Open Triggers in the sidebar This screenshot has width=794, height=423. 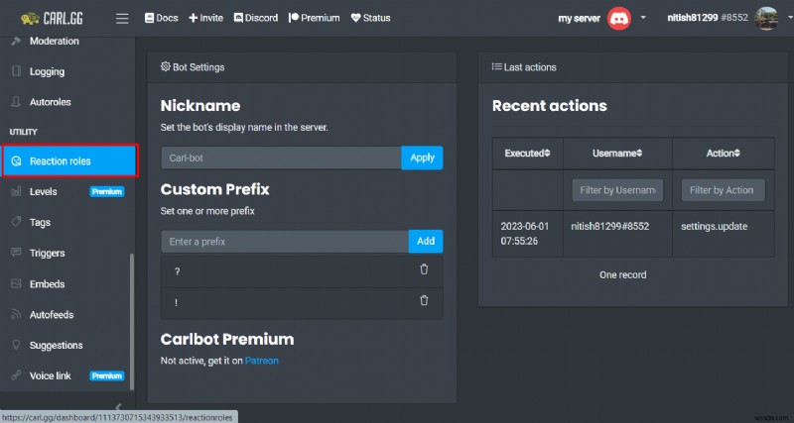coord(47,254)
